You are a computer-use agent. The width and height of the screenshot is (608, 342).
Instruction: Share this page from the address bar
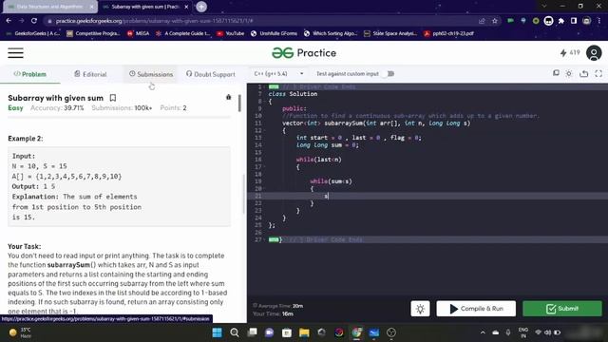coord(482,21)
